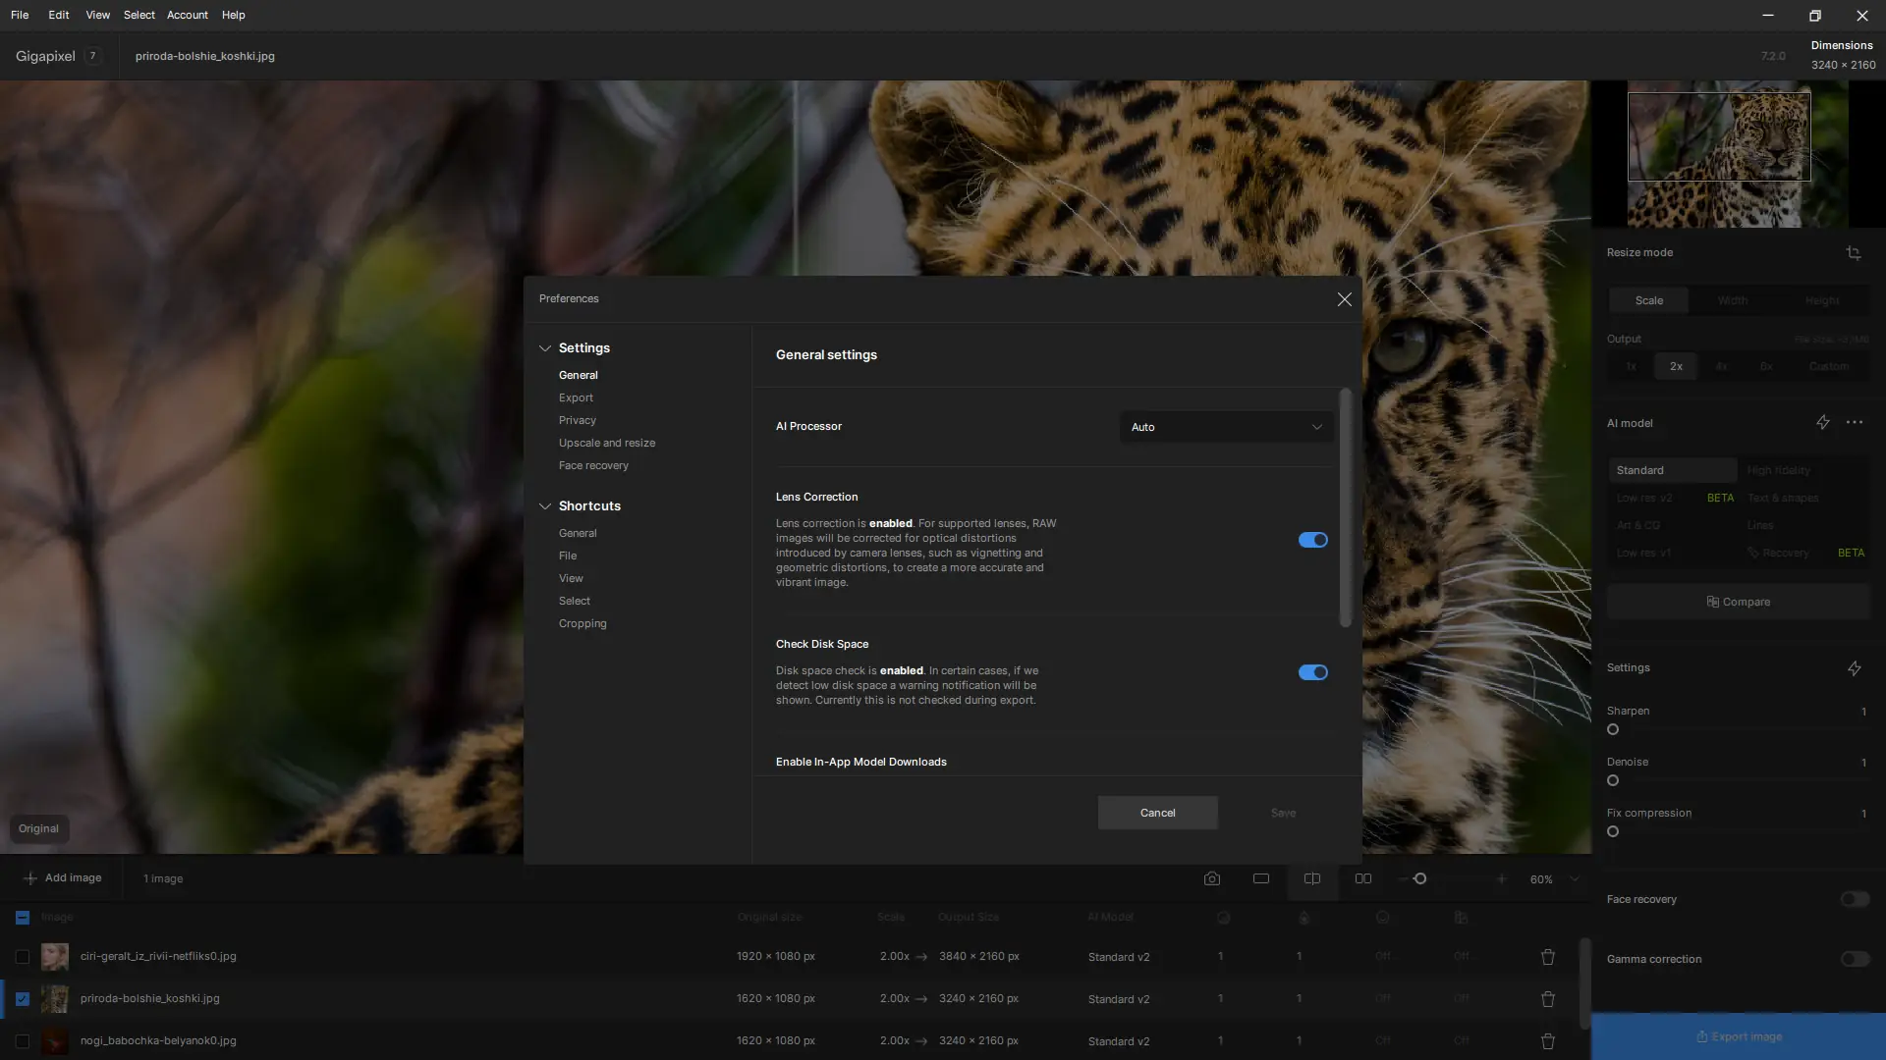Click the Add image button
1886x1060 pixels.
63,877
